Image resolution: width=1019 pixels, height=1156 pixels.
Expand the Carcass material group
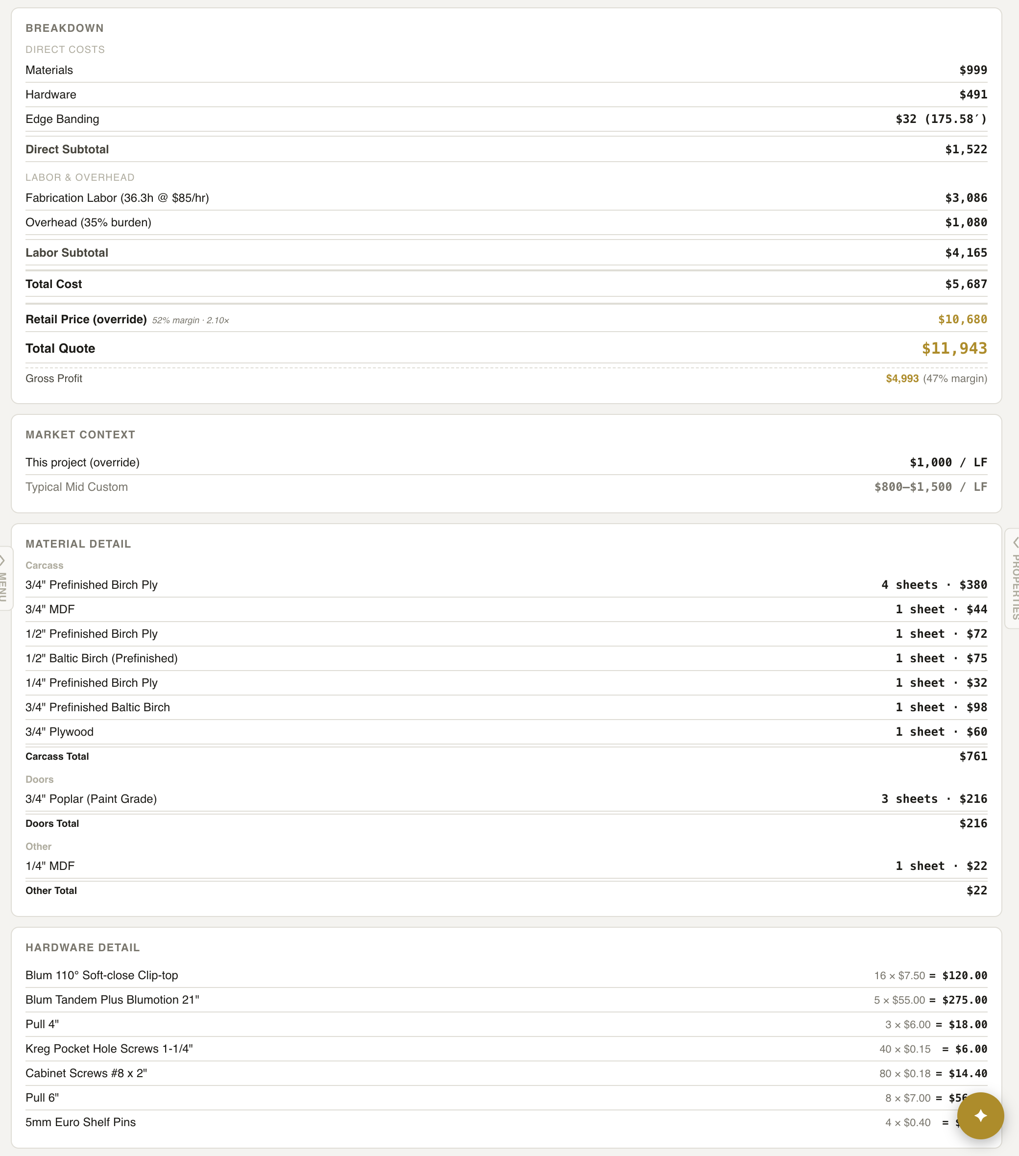(44, 565)
